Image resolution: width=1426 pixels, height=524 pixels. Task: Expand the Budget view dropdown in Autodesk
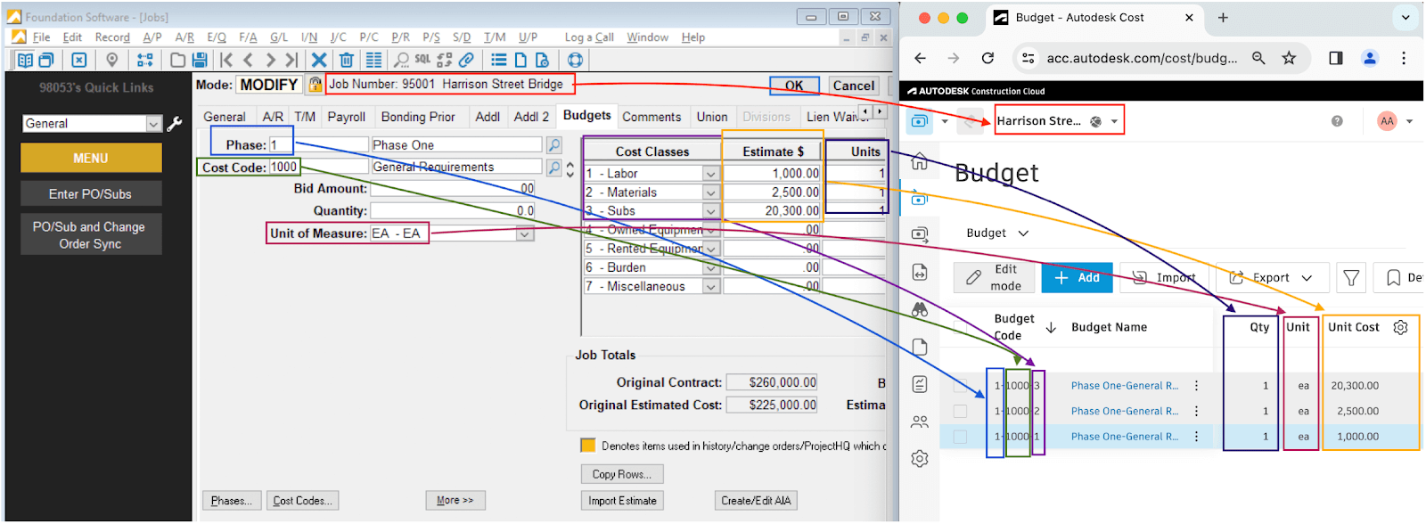coord(1023,233)
